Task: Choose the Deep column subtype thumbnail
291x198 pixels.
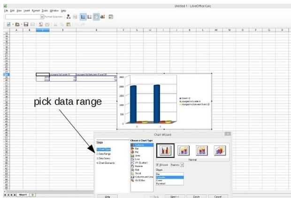Action: (220, 150)
